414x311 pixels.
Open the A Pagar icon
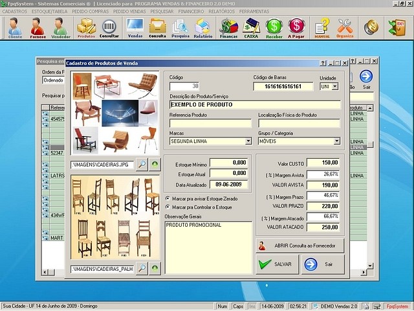(x=297, y=27)
